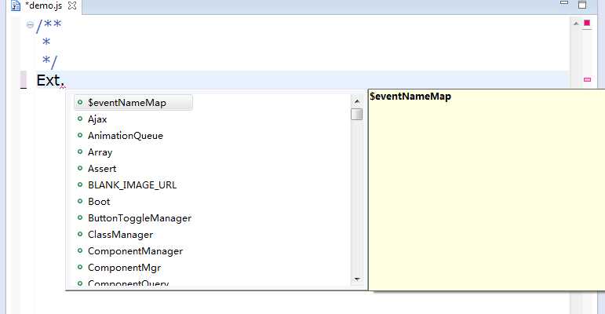Viewport: 605px width, 314px height.
Task: Select AnimationQueue in the autocomplete list
Action: (126, 136)
